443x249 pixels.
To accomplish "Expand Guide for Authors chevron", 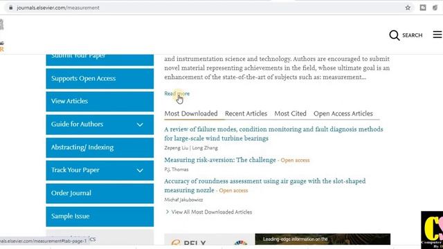I will pyautogui.click(x=140, y=124).
